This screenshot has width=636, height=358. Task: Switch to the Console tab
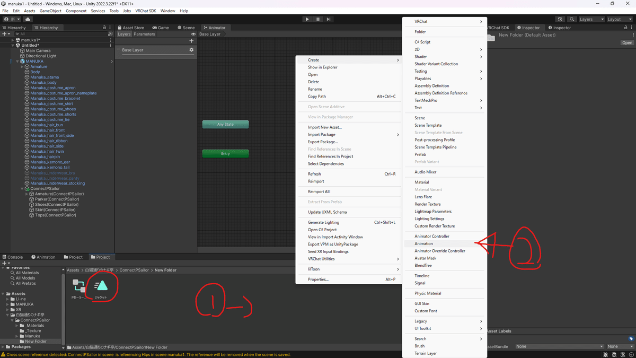click(12, 257)
